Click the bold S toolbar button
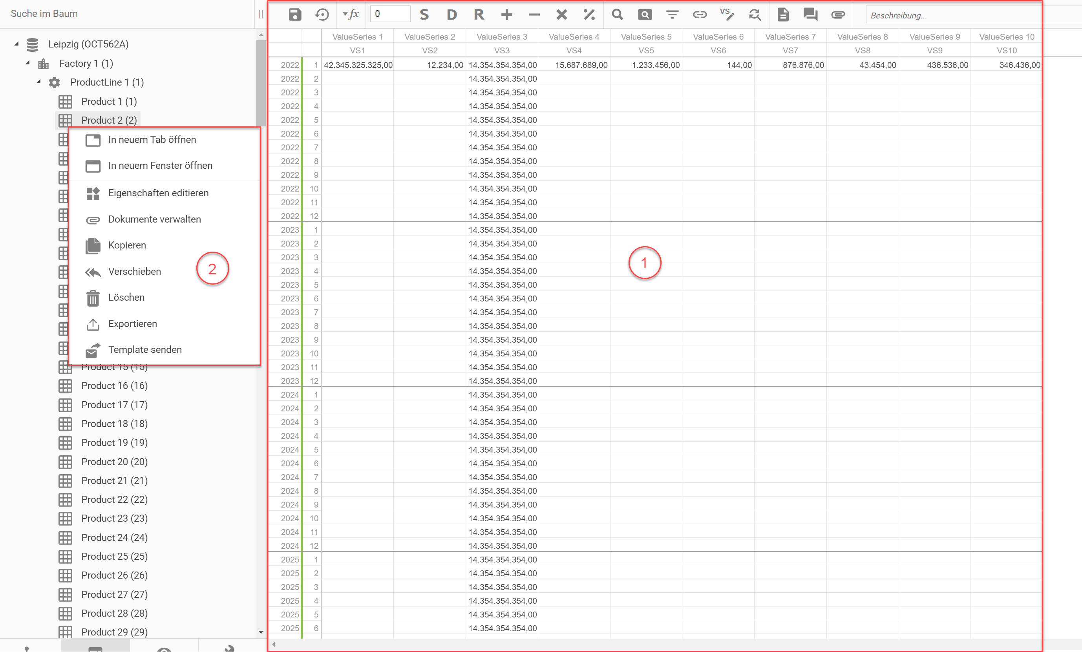 (424, 15)
